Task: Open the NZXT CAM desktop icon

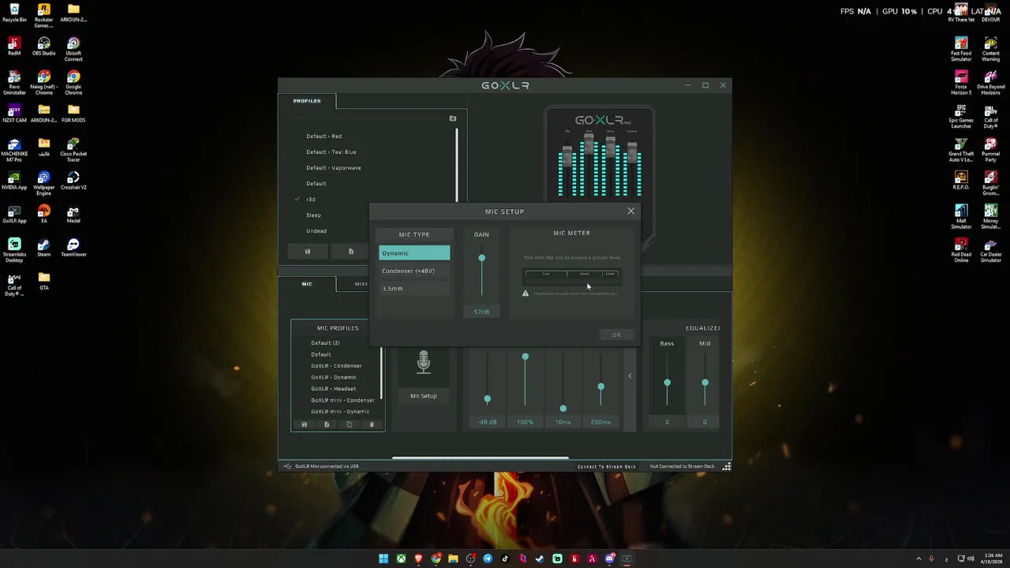Action: pyautogui.click(x=14, y=113)
